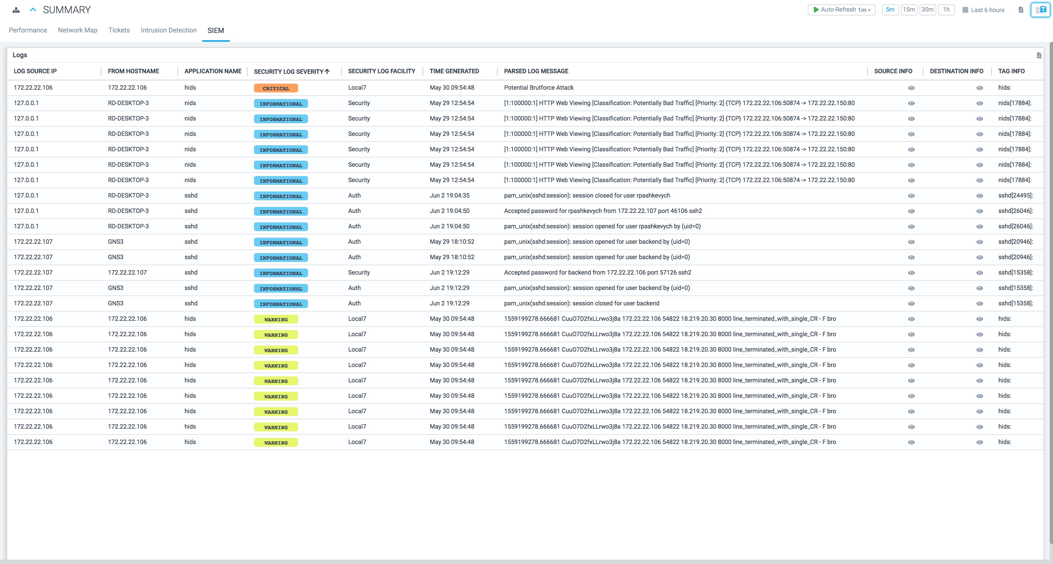The image size is (1053, 564).
Task: Open the Tickets tab
Action: 119,30
